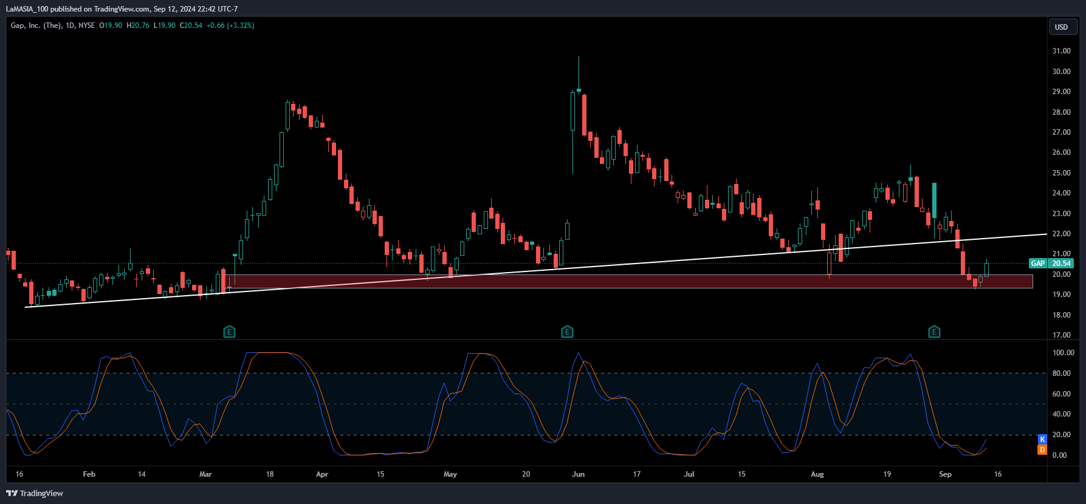Select the stochastic D line label
Image resolution: width=1086 pixels, height=504 pixels.
click(1042, 450)
